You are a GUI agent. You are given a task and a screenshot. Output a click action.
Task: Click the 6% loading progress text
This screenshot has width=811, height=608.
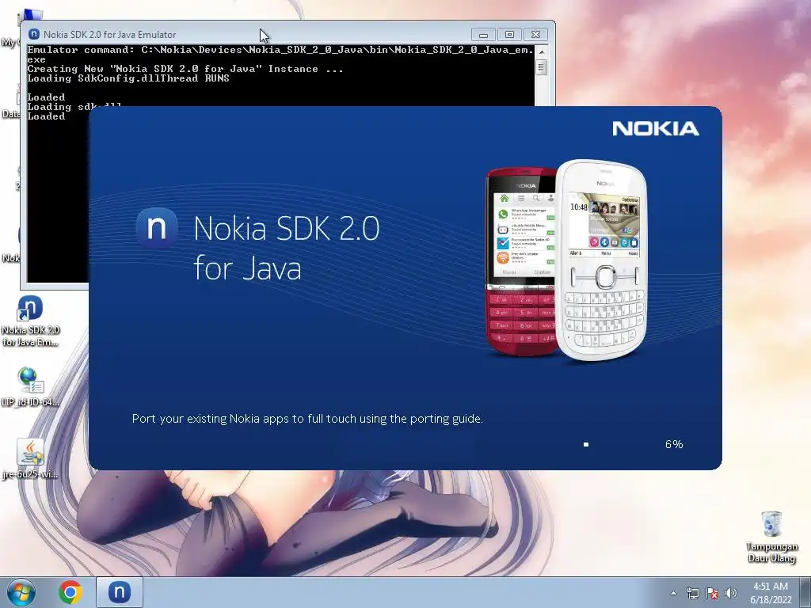674,444
